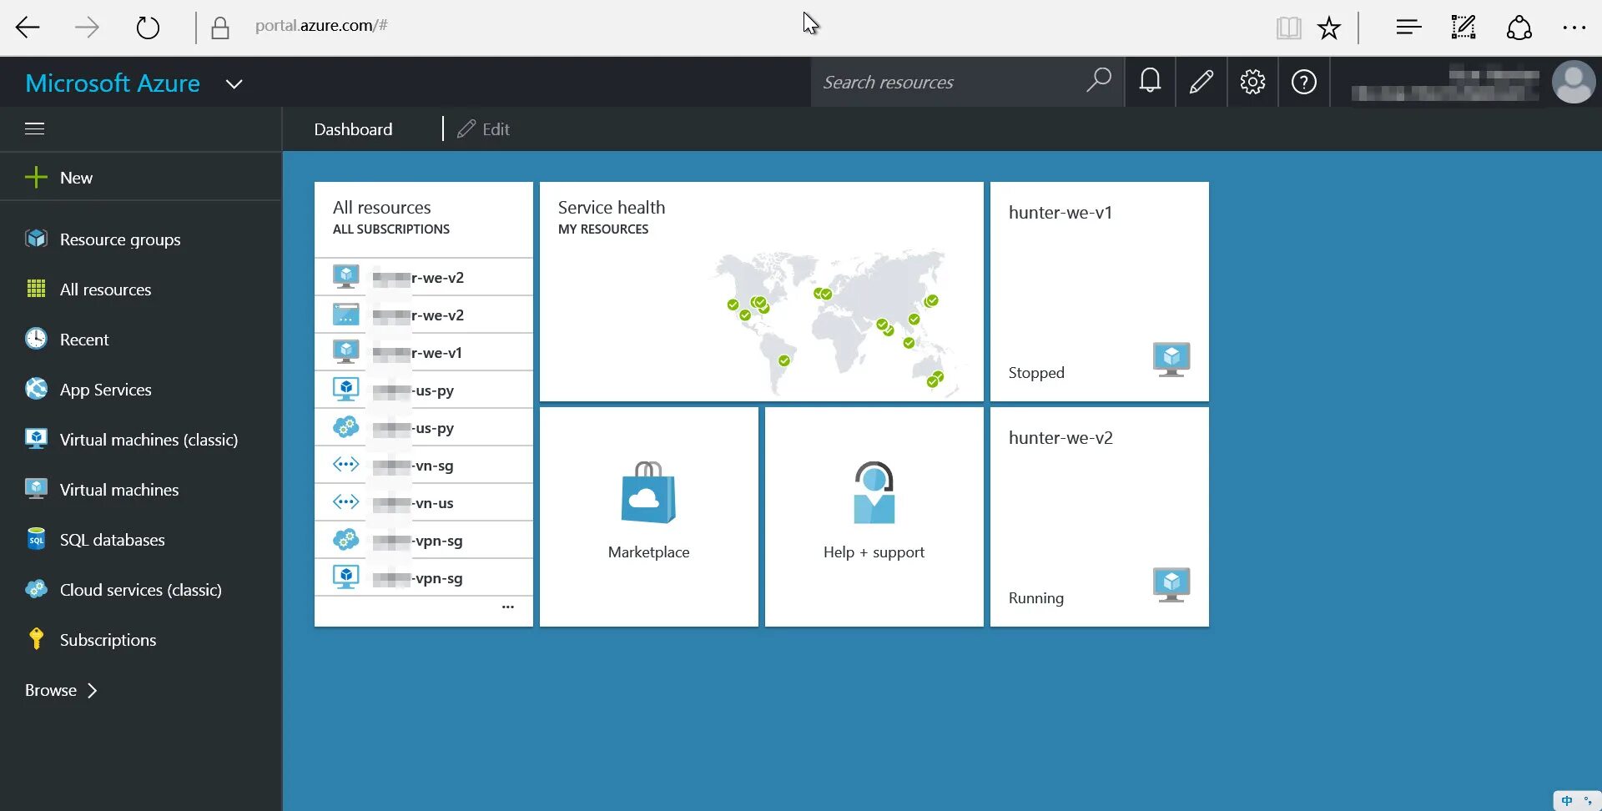Open browser More actions menu
Screen dimensions: 1602x811
(1574, 28)
